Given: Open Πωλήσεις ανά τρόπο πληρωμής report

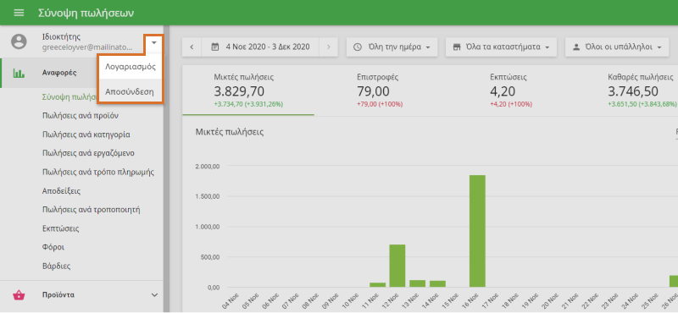Looking at the screenshot, I should pos(98,173).
